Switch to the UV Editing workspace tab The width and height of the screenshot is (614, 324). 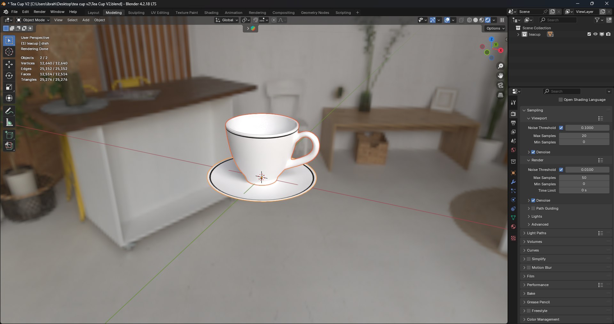[160, 13]
